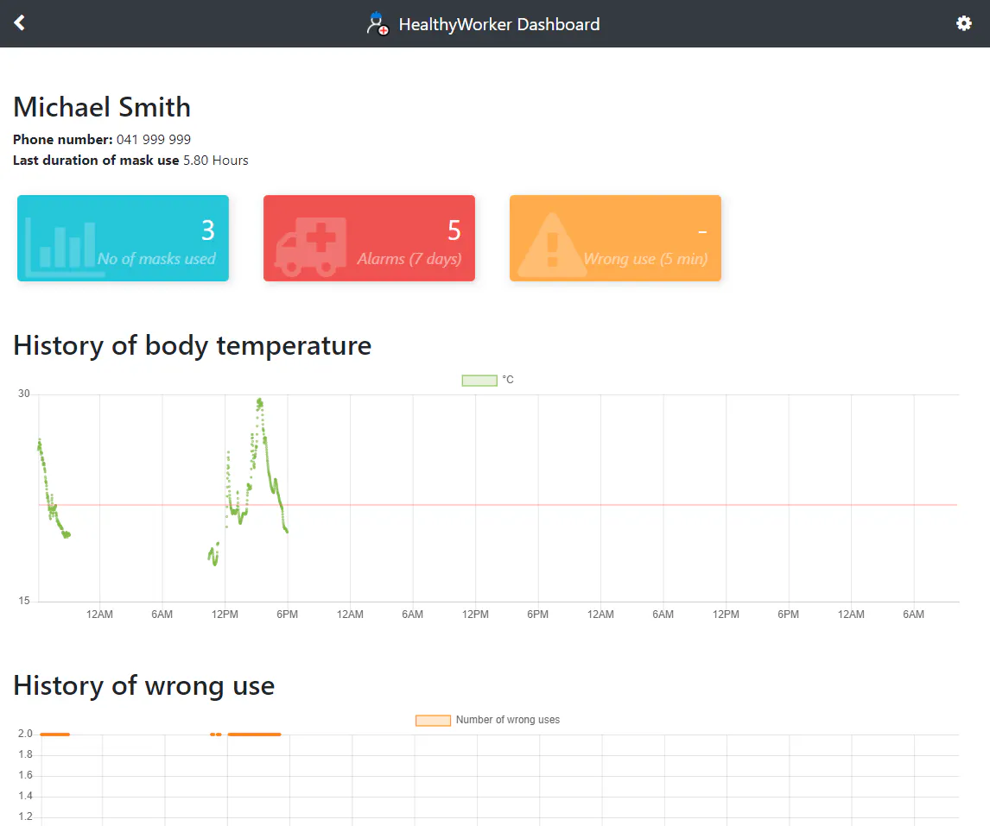990x826 pixels.
Task: Select the Wrong use (5 min) card
Action: tap(615, 238)
